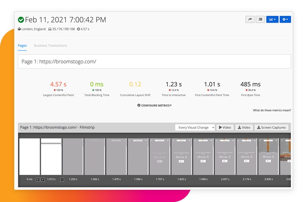
Task: Switch to the Business Transactions tab
Action: click(50, 46)
